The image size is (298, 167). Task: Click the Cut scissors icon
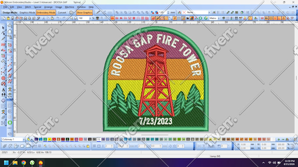point(44,18)
